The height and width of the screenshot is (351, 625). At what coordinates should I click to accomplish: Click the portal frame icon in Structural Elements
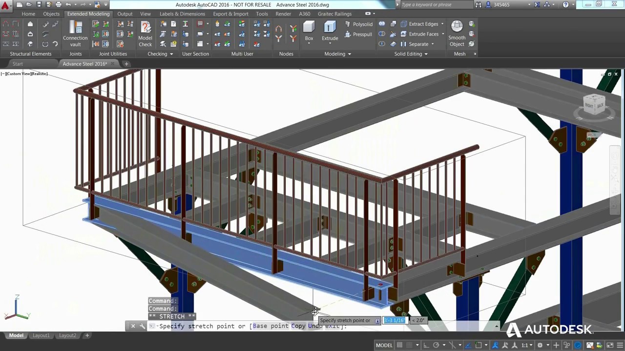point(6,24)
